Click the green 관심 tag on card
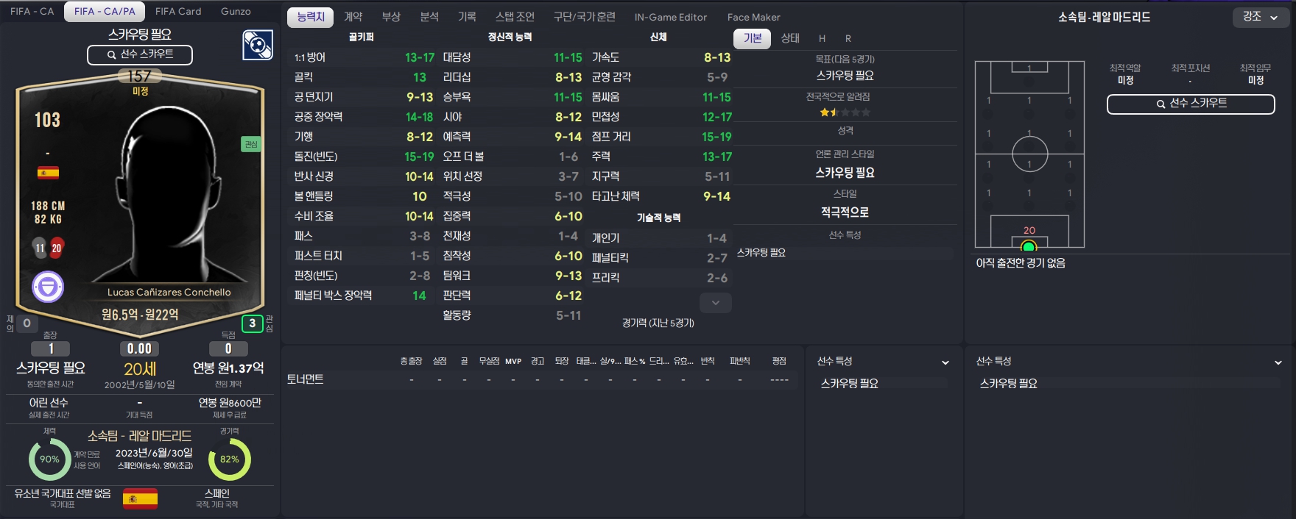Image resolution: width=1296 pixels, height=519 pixels. coord(251,144)
